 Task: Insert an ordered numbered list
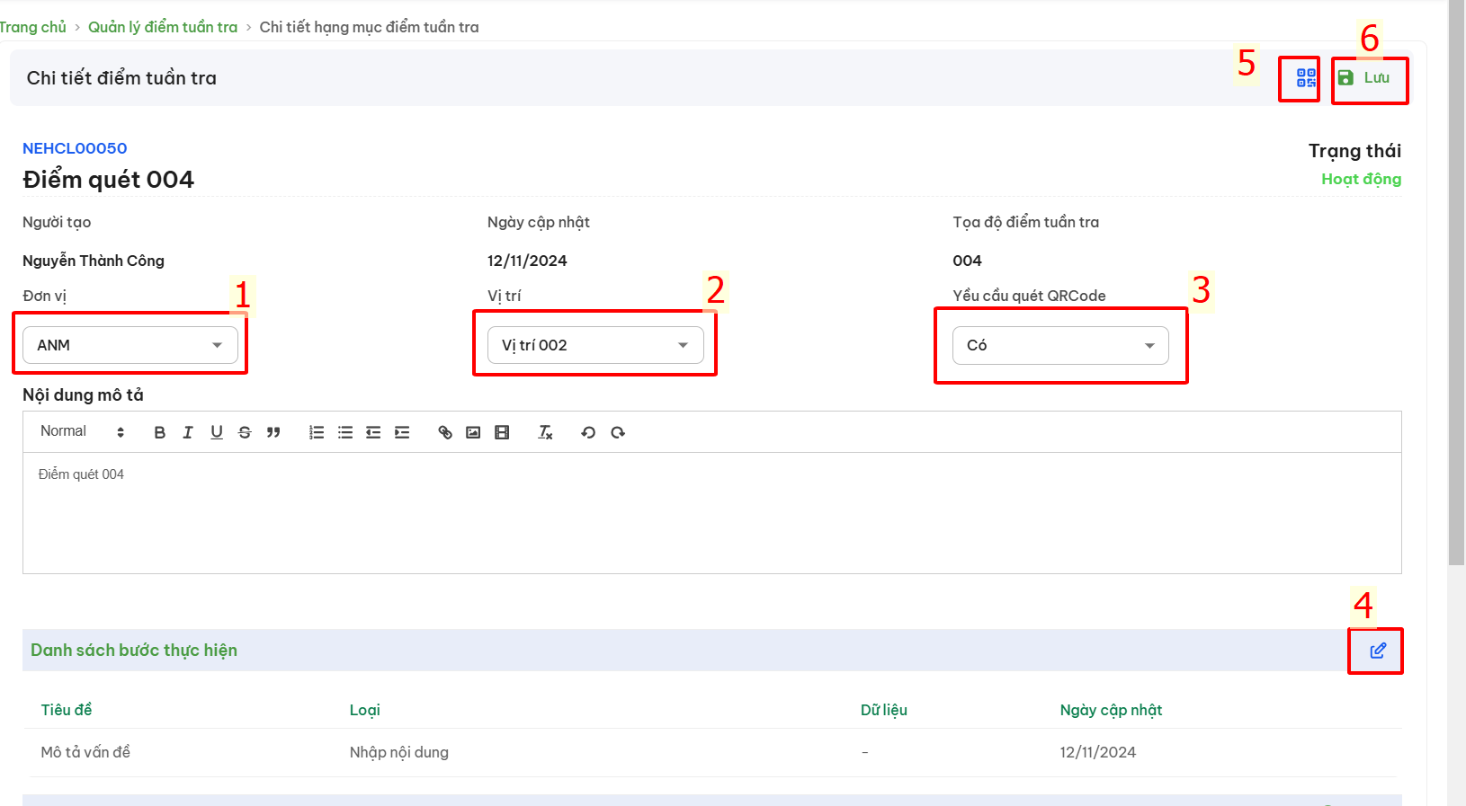pyautogui.click(x=317, y=432)
